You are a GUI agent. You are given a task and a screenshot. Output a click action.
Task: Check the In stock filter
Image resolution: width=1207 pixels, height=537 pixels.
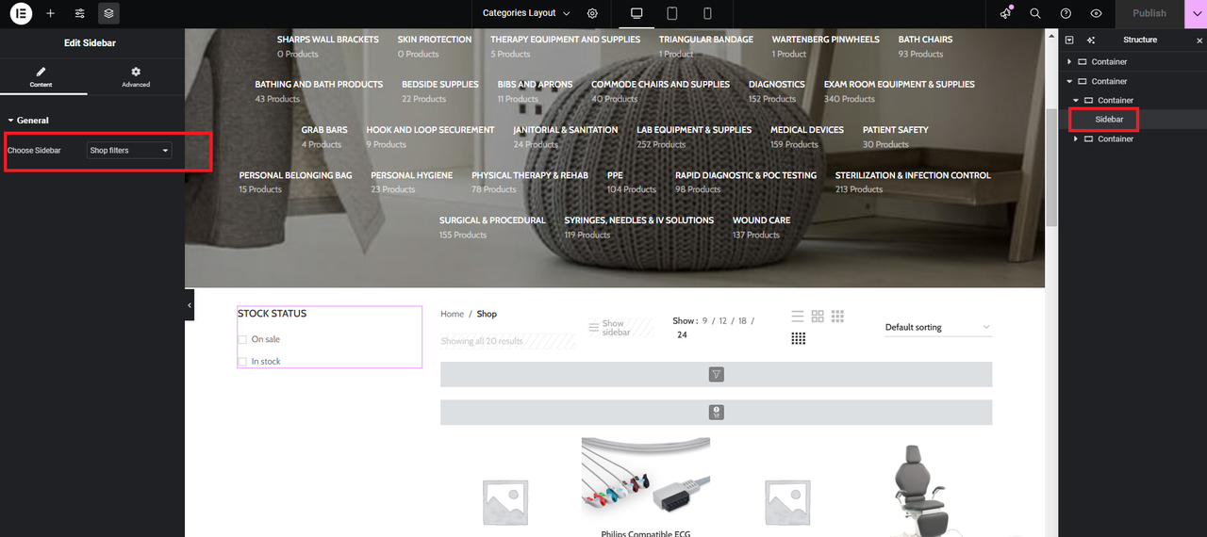(x=242, y=362)
